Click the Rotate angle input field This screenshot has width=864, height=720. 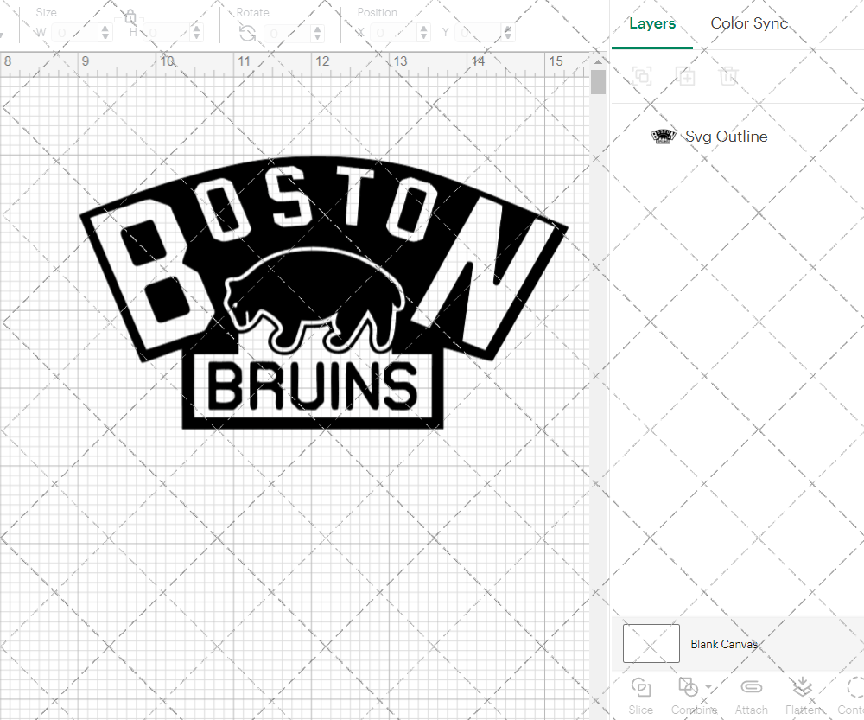[x=289, y=33]
